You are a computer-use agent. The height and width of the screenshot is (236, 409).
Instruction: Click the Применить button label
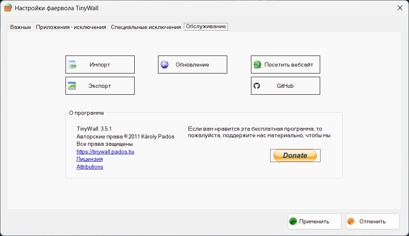314,221
